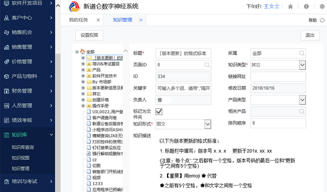The image size is (327, 192).
Task: Open the info icon in the header
Action: [x=306, y=7]
